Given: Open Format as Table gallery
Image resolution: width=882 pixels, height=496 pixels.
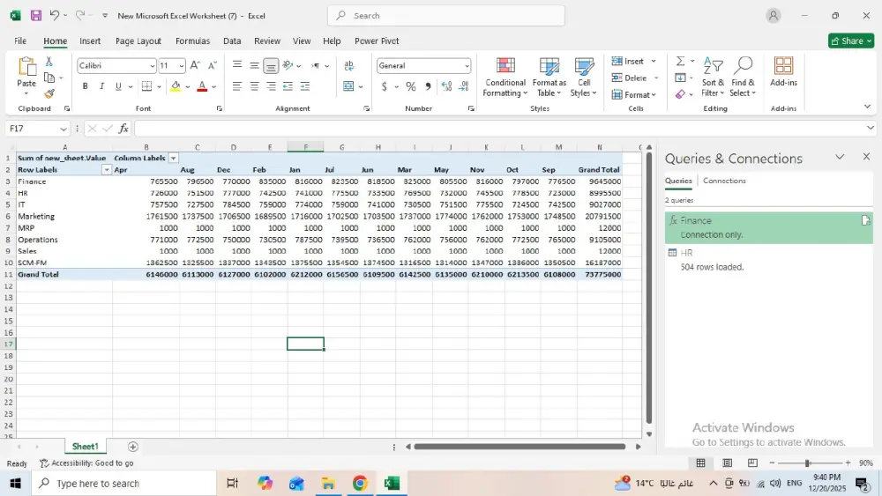Looking at the screenshot, I should [x=549, y=77].
